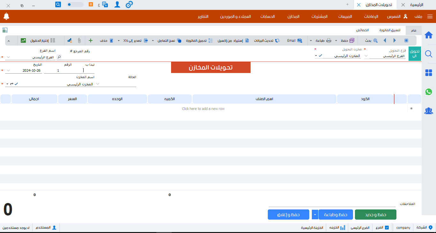
Task: Click the الملاحظات notes input field
Action: [332, 204]
